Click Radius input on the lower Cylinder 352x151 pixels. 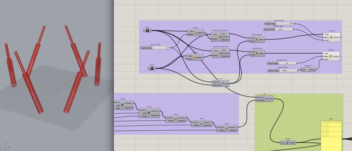click(326, 56)
